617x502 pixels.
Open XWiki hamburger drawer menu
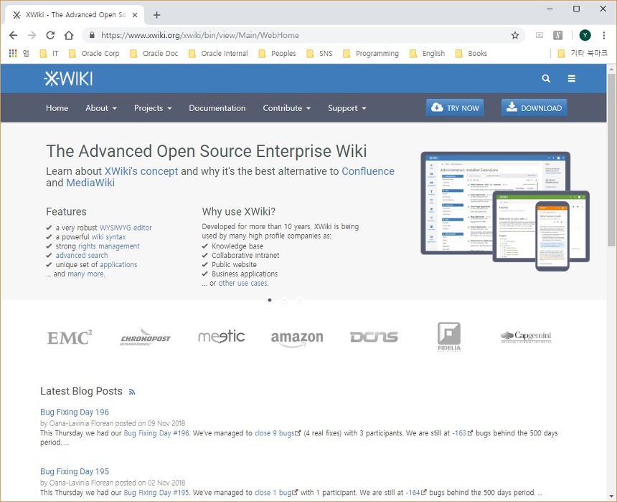tap(571, 79)
